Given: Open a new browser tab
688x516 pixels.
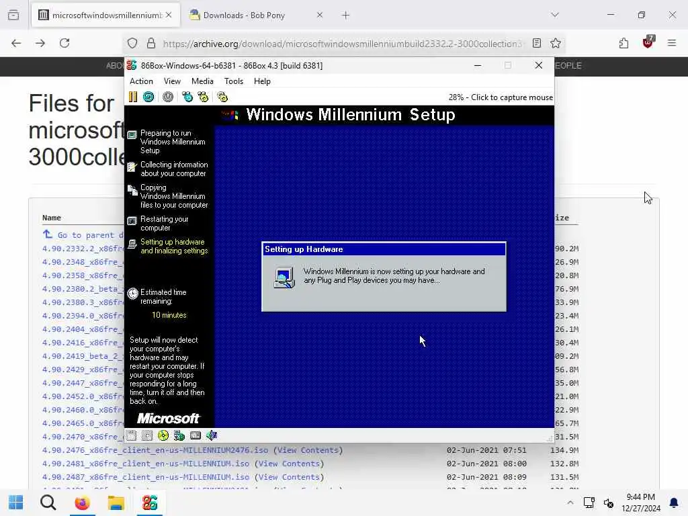Looking at the screenshot, I should click(x=346, y=15).
